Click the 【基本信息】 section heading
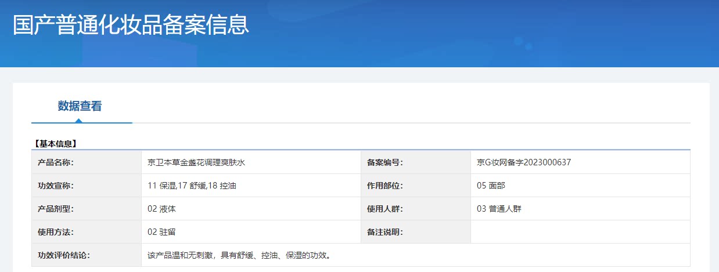This screenshot has width=719, height=272. pyautogui.click(x=55, y=143)
